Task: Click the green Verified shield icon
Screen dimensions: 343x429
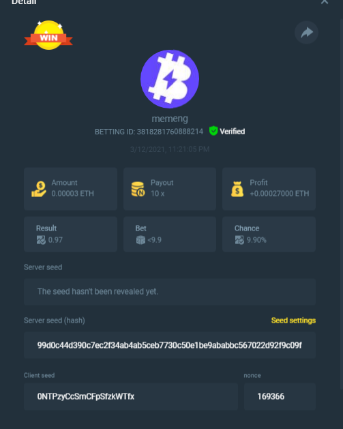Action: coord(213,131)
